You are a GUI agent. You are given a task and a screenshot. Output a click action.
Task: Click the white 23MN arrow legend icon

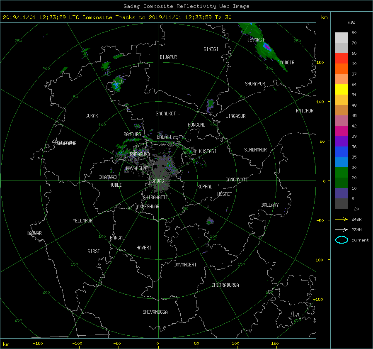point(342,229)
